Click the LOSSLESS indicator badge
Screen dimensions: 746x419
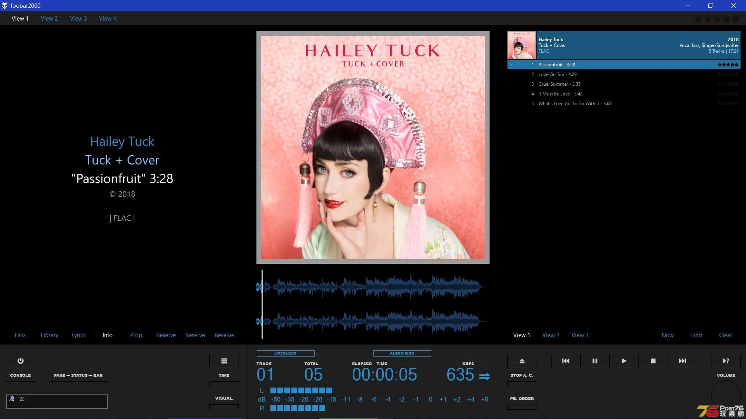tap(286, 353)
